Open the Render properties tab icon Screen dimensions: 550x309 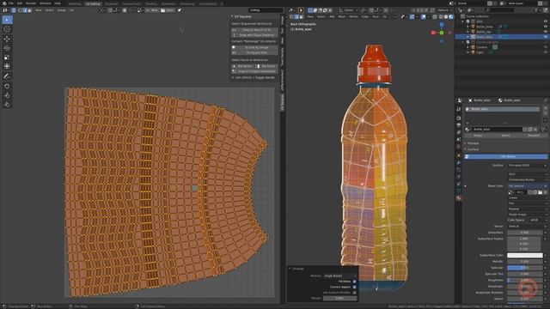pyautogui.click(x=459, y=118)
